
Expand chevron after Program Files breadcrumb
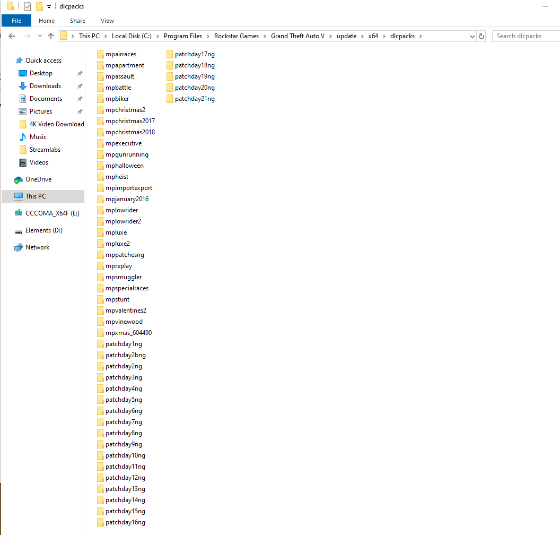208,36
